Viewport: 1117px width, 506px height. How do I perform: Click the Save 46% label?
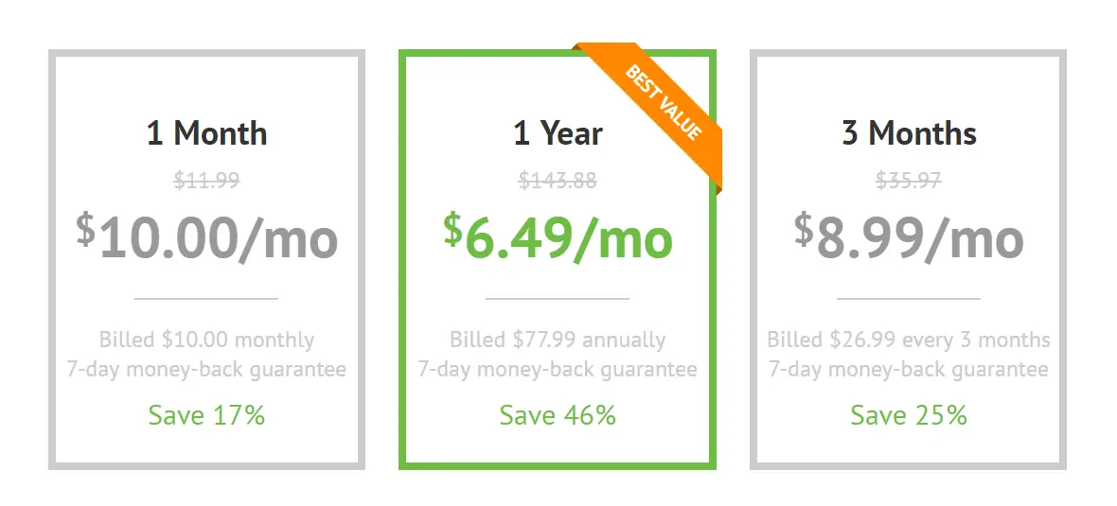(558, 415)
